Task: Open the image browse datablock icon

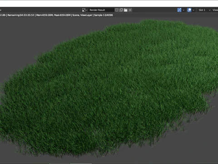Action: click(x=84, y=10)
